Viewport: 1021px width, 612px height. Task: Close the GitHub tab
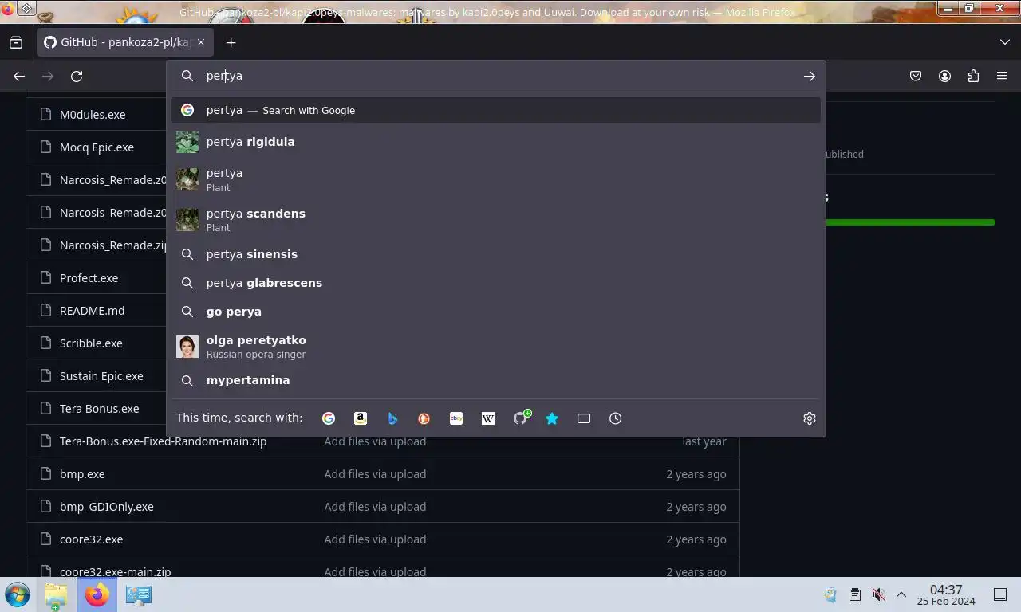pos(201,42)
